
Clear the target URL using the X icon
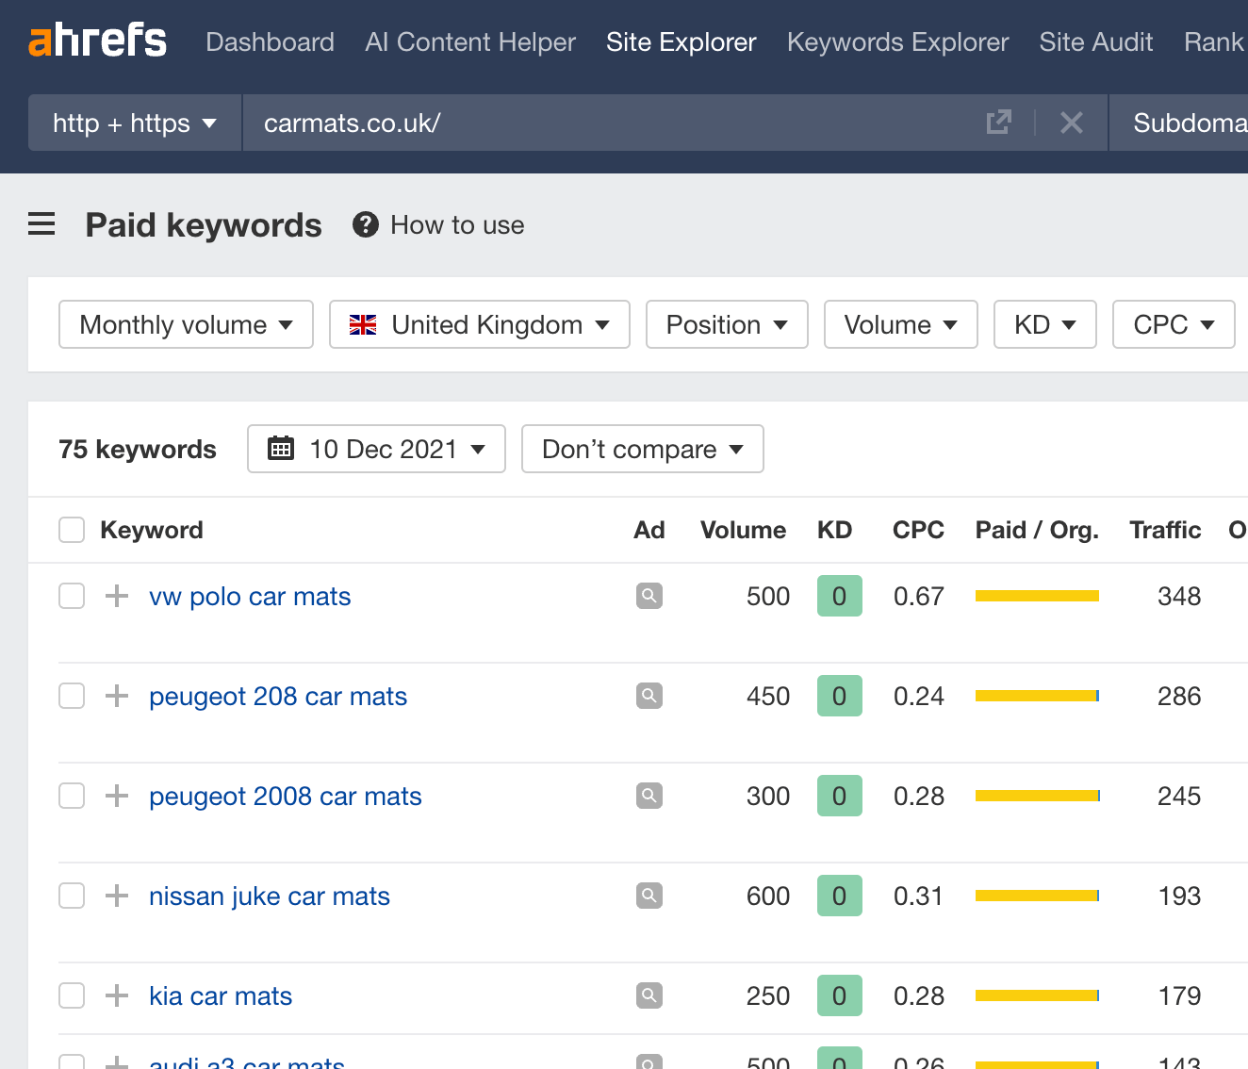(1071, 123)
